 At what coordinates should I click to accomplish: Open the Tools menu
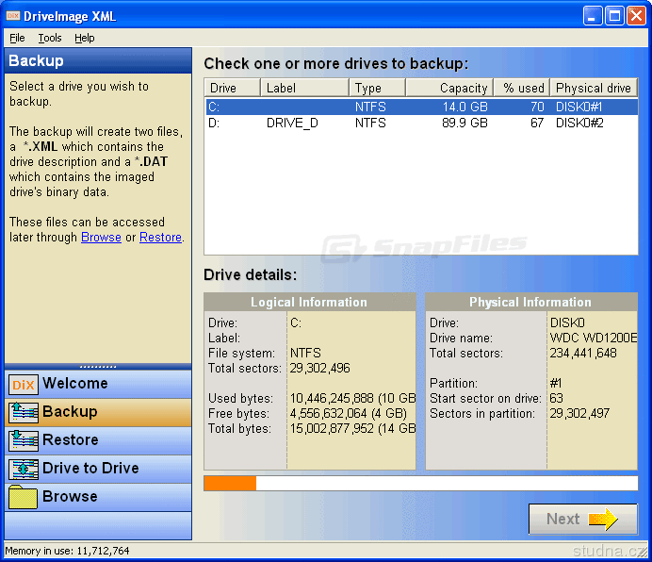[50, 38]
